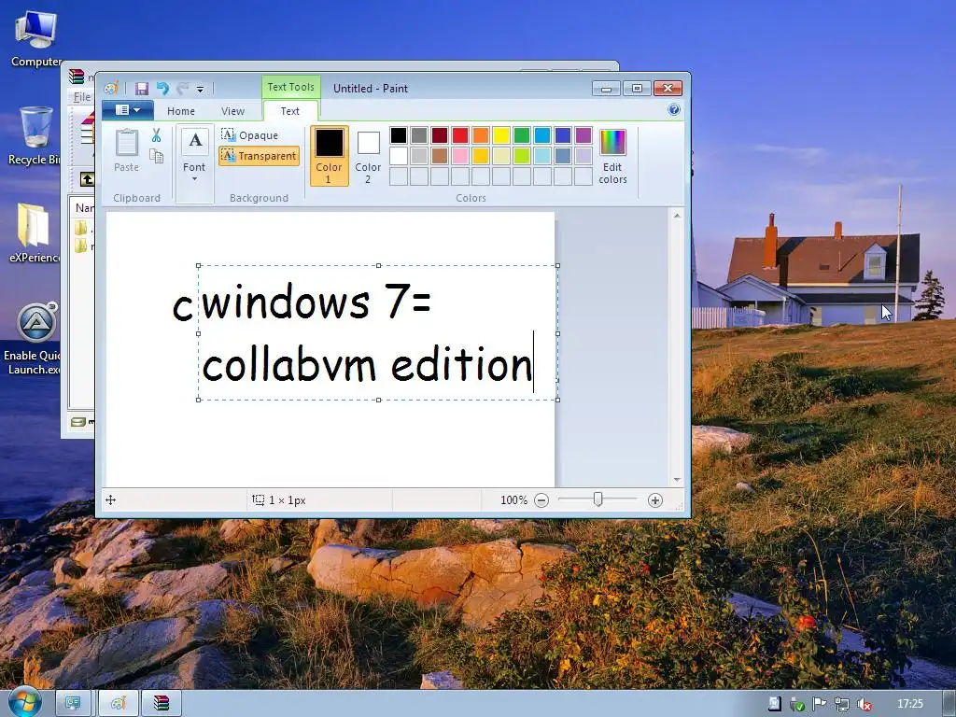The width and height of the screenshot is (956, 717).
Task: Click first taskbar button left of Paint
Action: pos(73,703)
